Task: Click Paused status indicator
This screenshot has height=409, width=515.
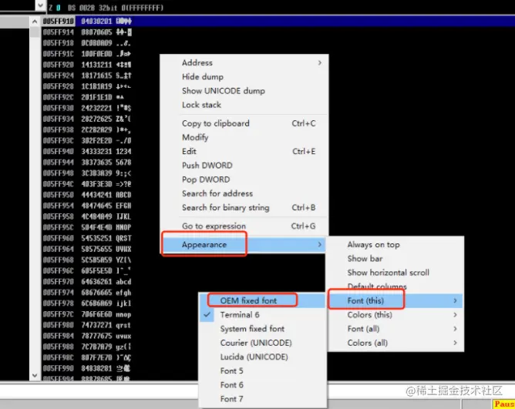Action: (504, 404)
